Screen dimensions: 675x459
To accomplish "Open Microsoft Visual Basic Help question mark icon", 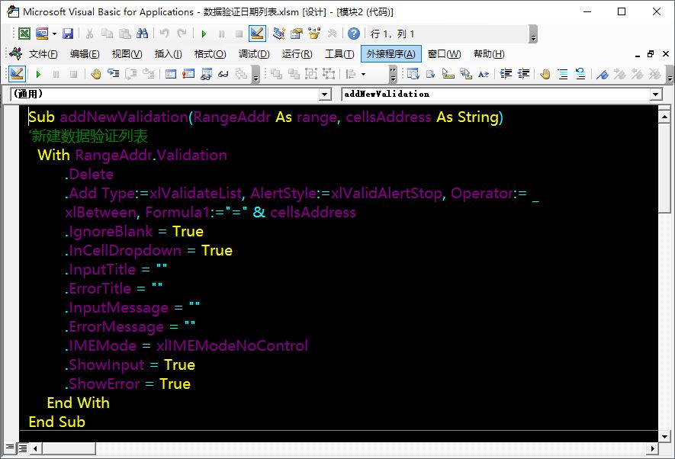I will tap(354, 34).
